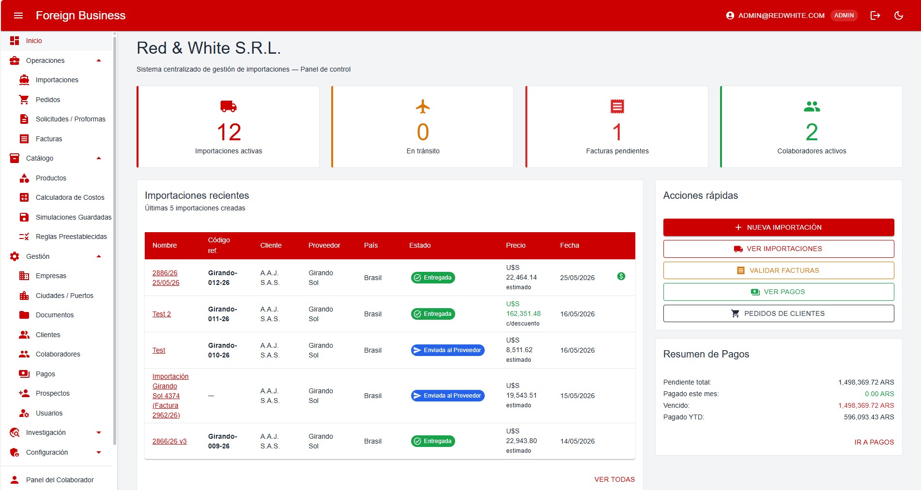Click the Solicitudes / Proformas document icon
921x490 pixels.
(x=24, y=119)
